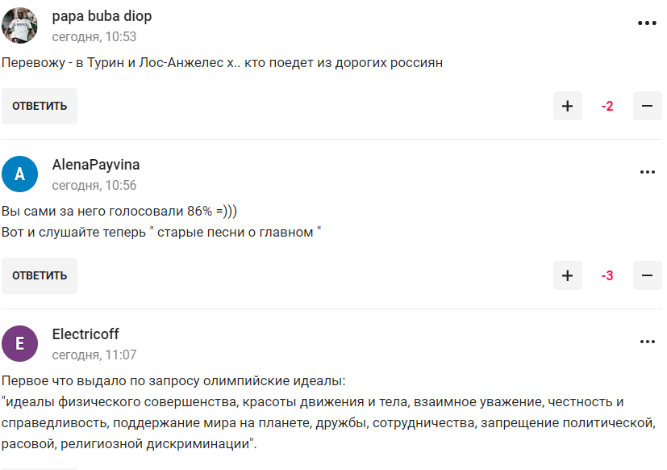667x470 pixels.
Task: Reply to papa buba diop's comment
Action: click(x=40, y=106)
